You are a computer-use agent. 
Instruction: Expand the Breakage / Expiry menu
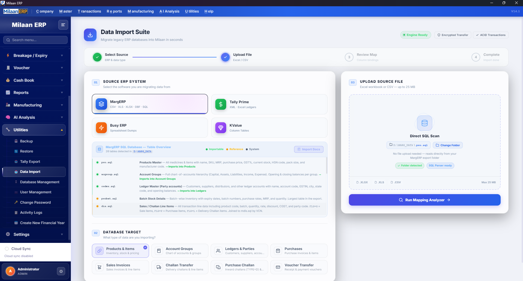[34, 56]
